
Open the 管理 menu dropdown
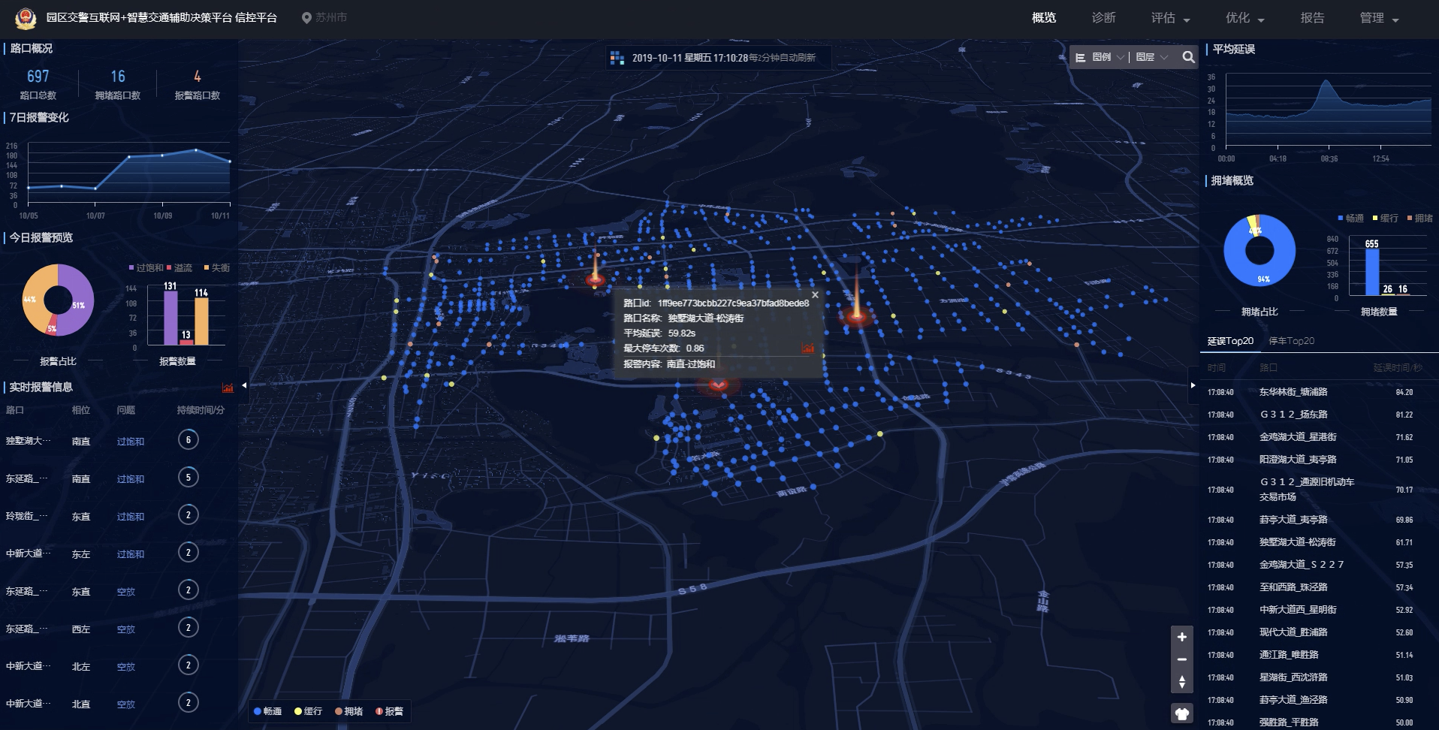1378,18
